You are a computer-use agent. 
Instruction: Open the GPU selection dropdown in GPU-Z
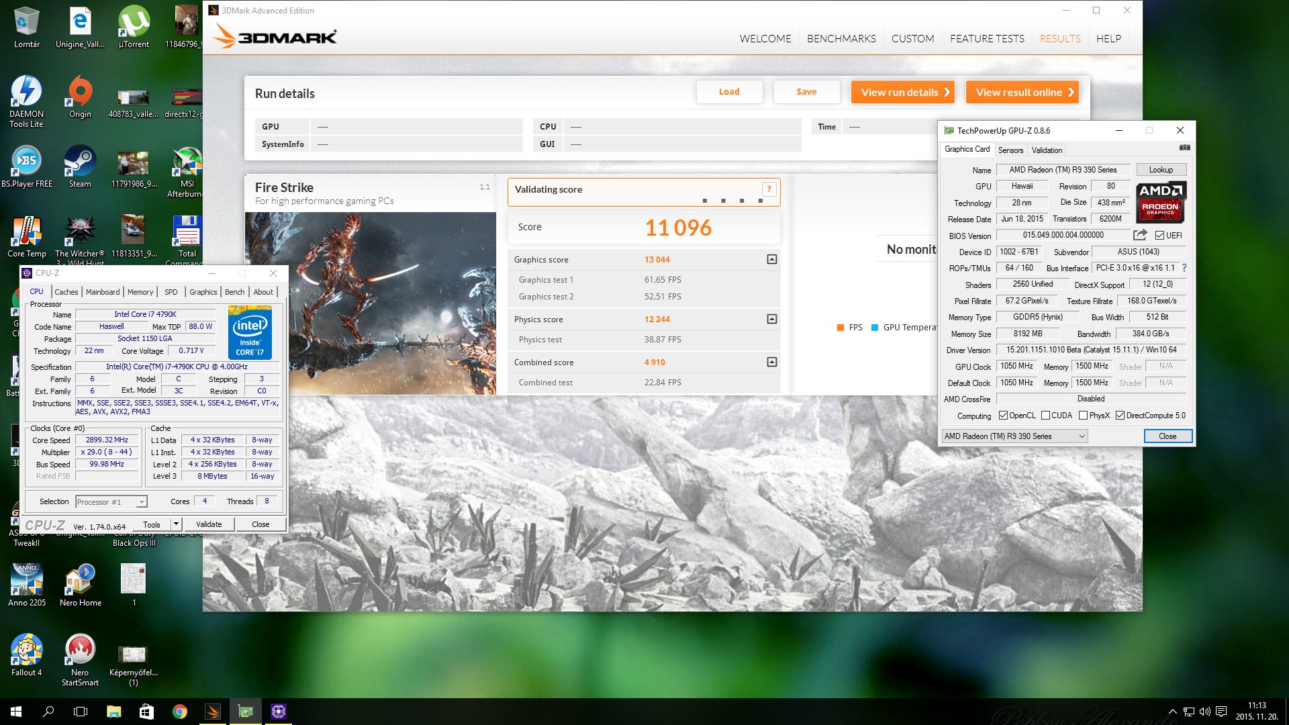click(1014, 436)
